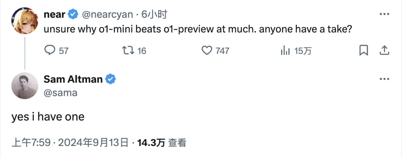The height and width of the screenshot is (158, 402).
Task: Click the share upload icon
Action: [385, 51]
